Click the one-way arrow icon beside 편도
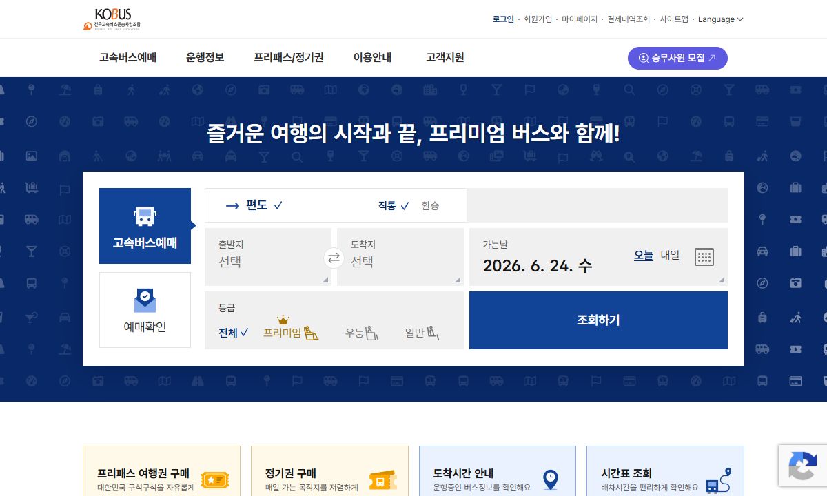This screenshot has width=827, height=496. coord(232,205)
